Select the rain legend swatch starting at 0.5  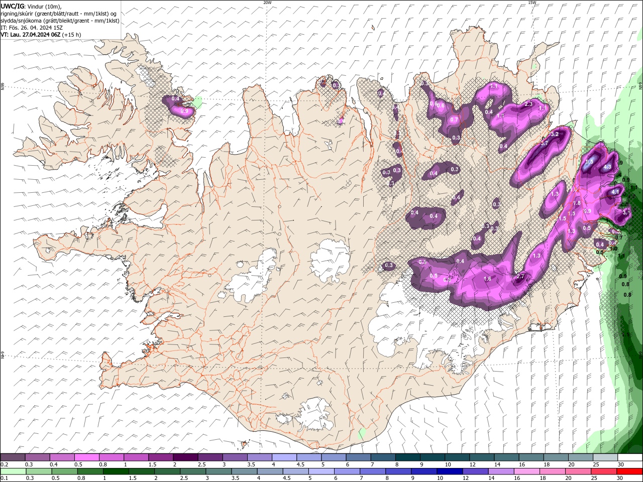(64, 471)
